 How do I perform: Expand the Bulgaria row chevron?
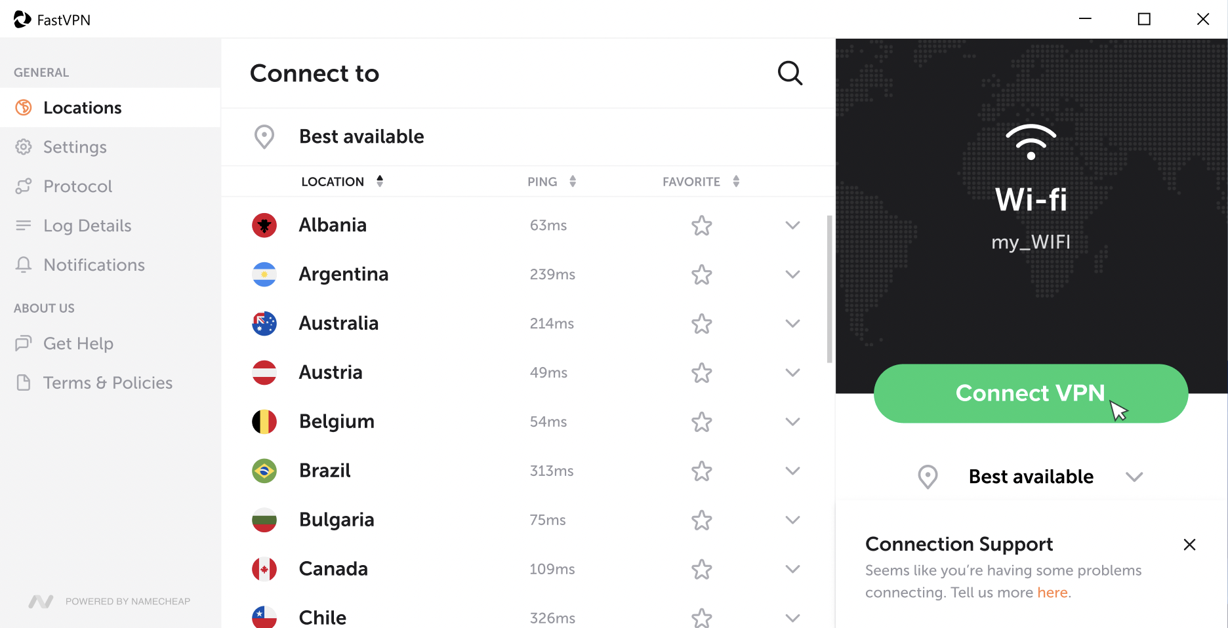792,520
